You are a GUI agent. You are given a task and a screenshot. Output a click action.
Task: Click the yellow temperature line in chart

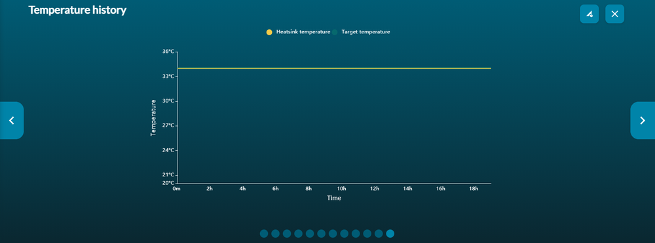334,68
